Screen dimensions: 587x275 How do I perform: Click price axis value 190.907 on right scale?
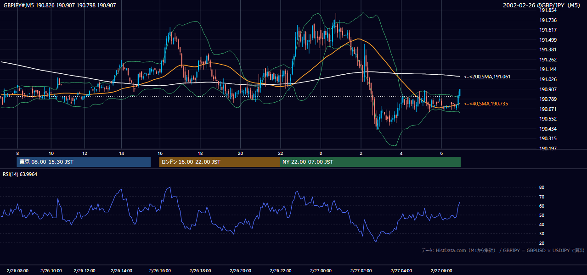548,89
